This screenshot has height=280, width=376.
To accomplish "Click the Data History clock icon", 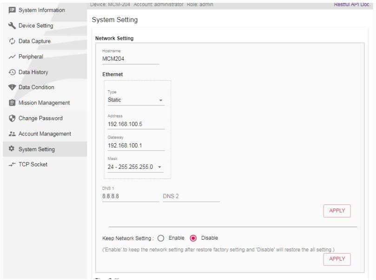I will (12, 72).
